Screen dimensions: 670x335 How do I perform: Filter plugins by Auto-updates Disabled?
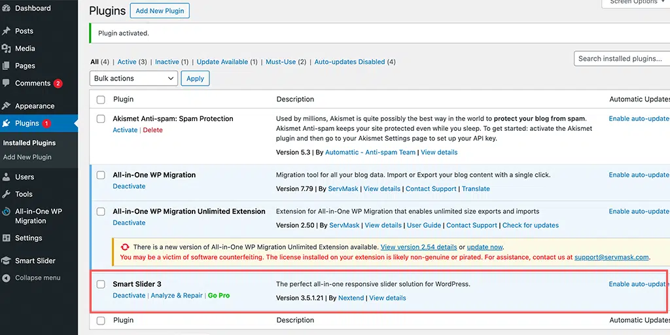[349, 62]
